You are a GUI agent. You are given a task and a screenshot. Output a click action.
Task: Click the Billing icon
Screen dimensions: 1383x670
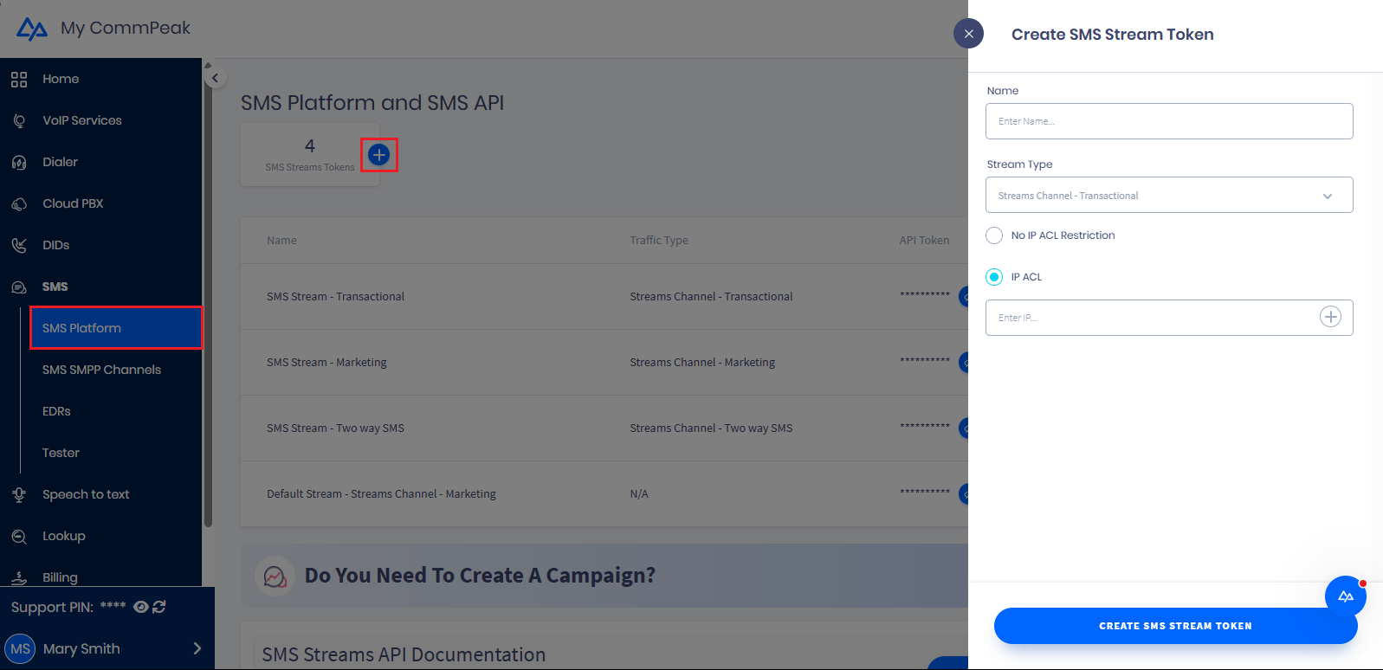19,578
